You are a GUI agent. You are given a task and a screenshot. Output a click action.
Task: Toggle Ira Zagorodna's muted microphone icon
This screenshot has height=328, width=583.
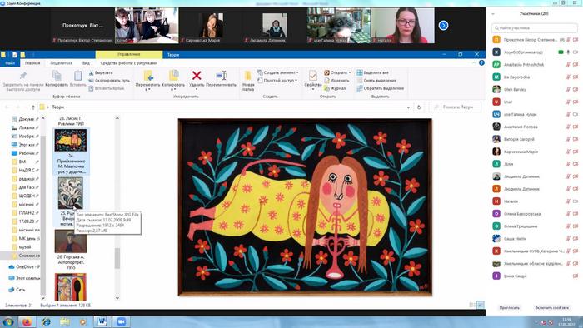(568, 77)
